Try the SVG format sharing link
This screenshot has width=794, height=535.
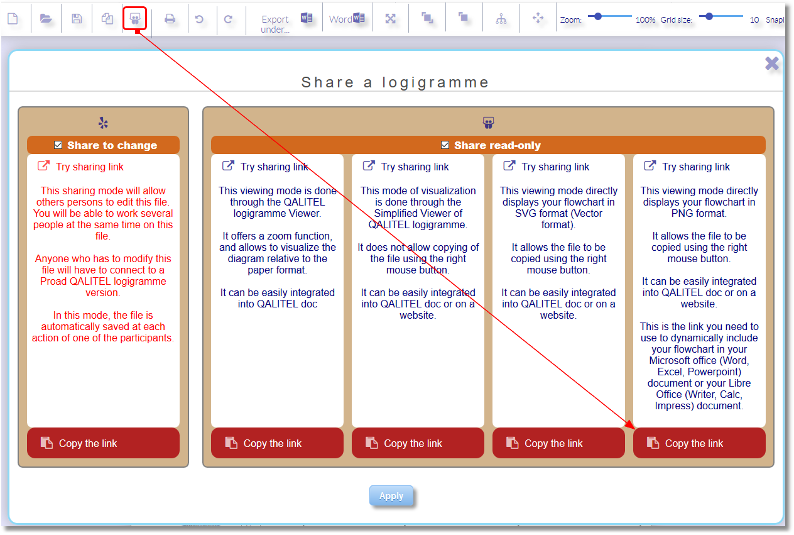[x=558, y=167]
